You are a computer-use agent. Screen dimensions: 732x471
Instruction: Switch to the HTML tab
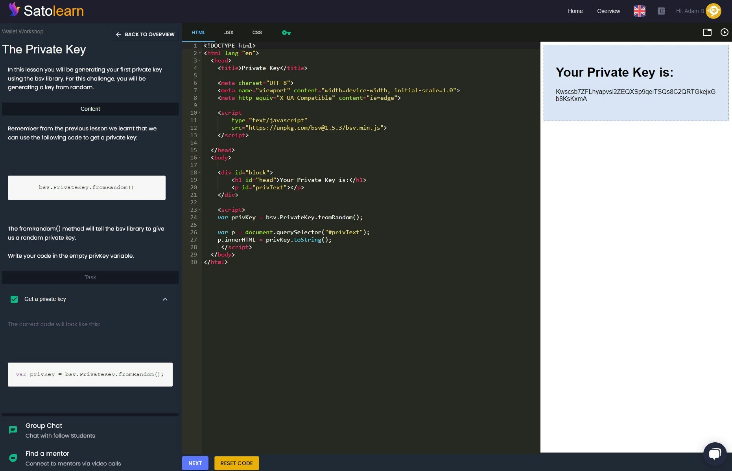coord(198,33)
